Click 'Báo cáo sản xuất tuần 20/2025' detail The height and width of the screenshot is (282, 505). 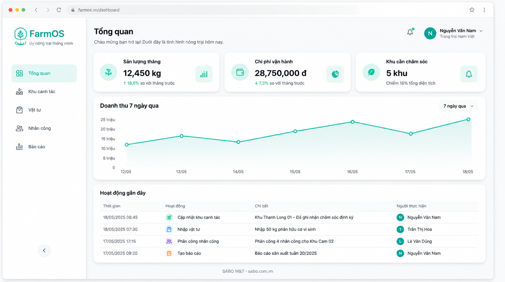pyautogui.click(x=286, y=253)
